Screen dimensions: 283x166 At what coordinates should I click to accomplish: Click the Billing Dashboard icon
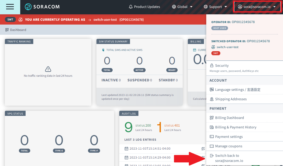coord(212,118)
